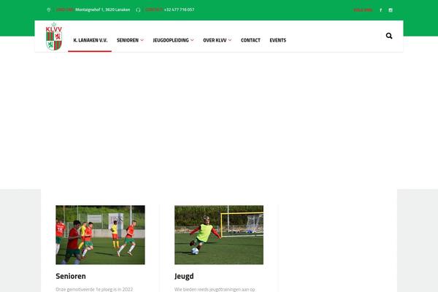The height and width of the screenshot is (292, 438).
Task: Open the Facebook icon in top bar
Action: pyautogui.click(x=380, y=10)
